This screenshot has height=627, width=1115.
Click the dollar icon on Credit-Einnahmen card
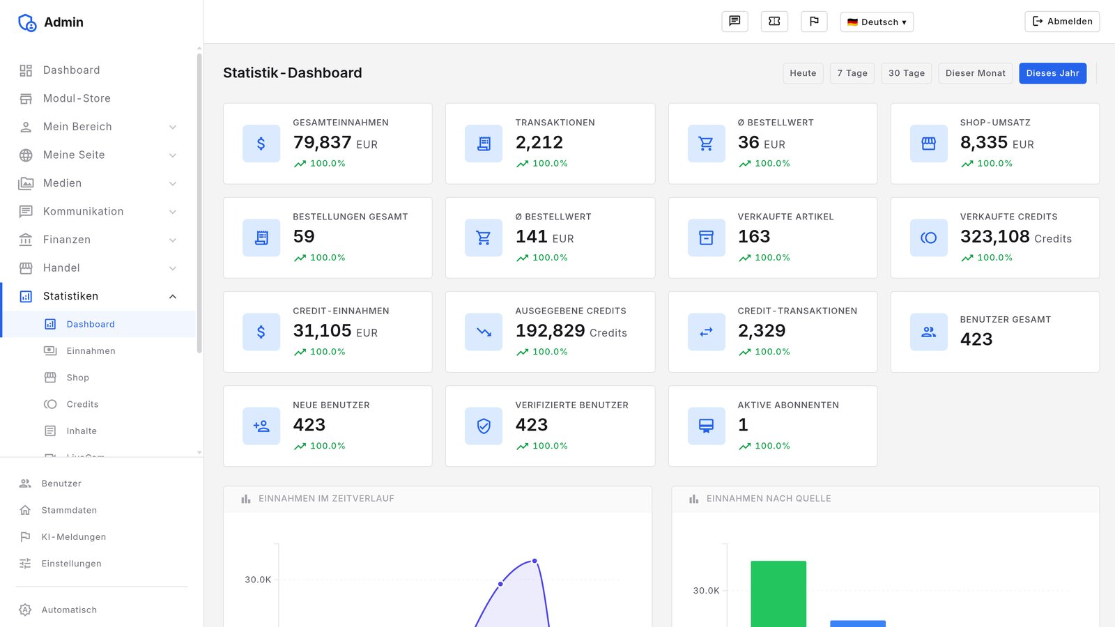261,332
